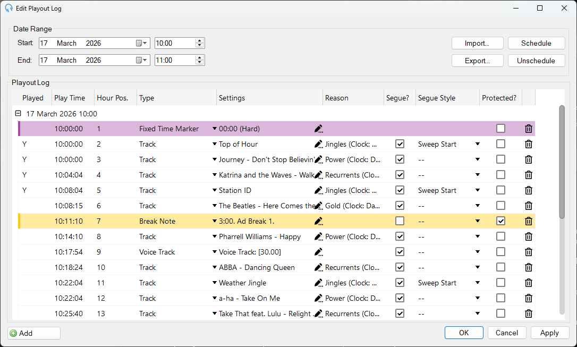Delete Journey - Don't Stop Believin' row

pos(529,160)
